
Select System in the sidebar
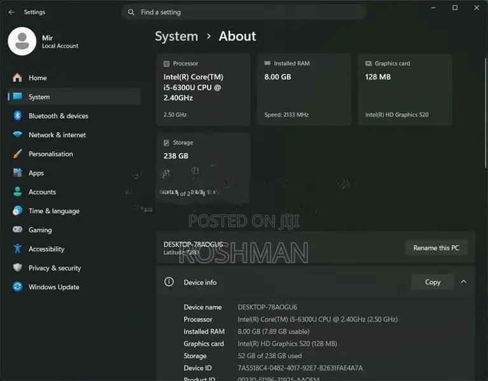(74, 97)
